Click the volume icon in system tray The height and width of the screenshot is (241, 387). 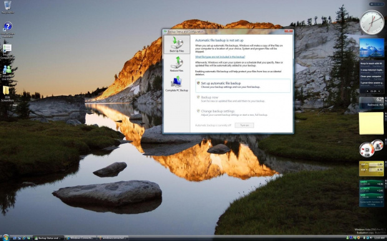click(371, 238)
